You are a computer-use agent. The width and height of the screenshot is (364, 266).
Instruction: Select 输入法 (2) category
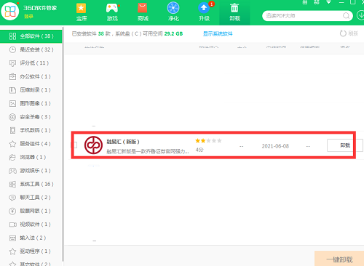point(31,238)
